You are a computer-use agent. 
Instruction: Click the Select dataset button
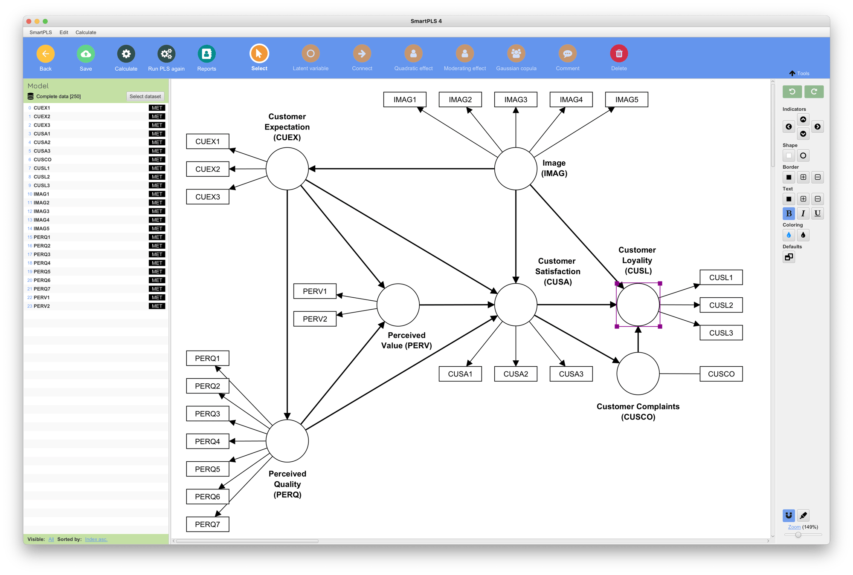coord(145,96)
